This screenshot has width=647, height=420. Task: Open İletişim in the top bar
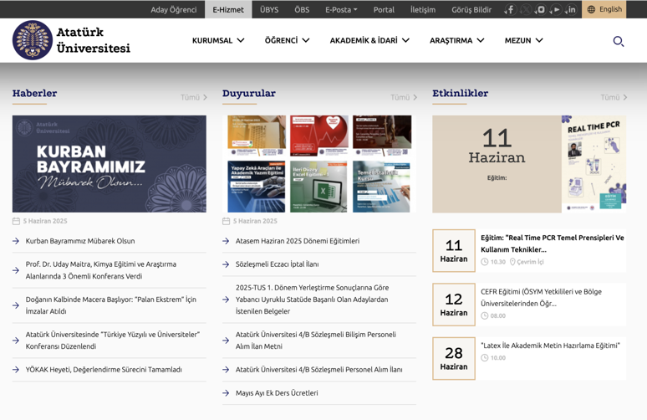click(423, 9)
